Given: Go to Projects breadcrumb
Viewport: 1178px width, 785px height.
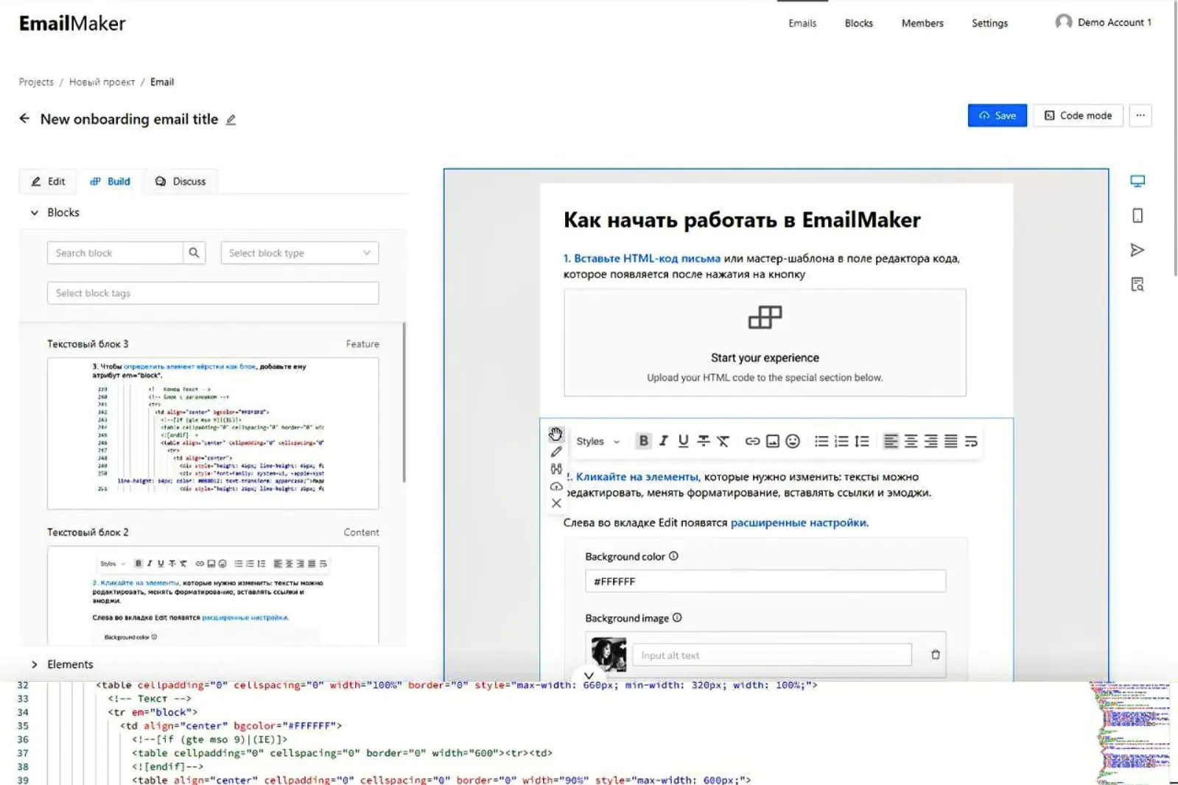Looking at the screenshot, I should click(x=36, y=82).
